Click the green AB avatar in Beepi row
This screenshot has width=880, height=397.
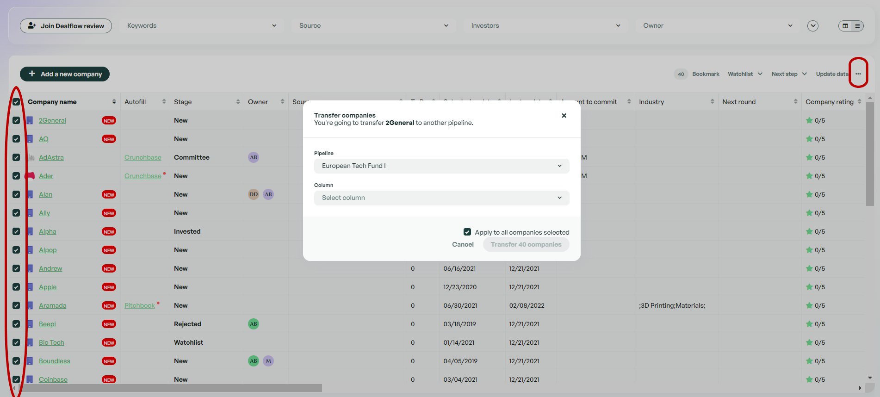coord(254,324)
